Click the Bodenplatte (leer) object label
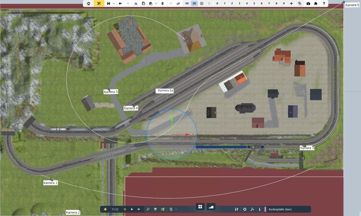Image resolution: width=361 pixels, height=216 pixels. point(280,209)
